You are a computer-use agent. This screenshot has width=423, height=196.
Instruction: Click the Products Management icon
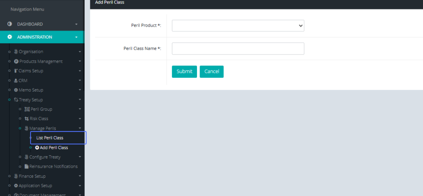click(16, 61)
